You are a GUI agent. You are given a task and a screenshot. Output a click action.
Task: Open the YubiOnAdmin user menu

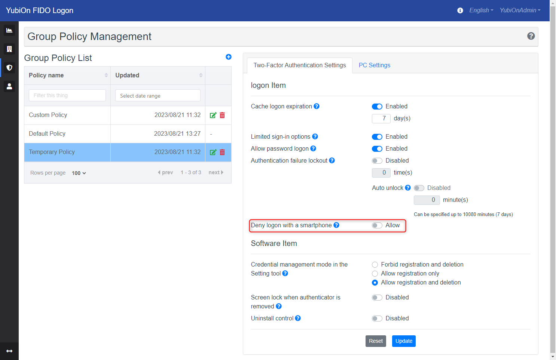click(520, 10)
